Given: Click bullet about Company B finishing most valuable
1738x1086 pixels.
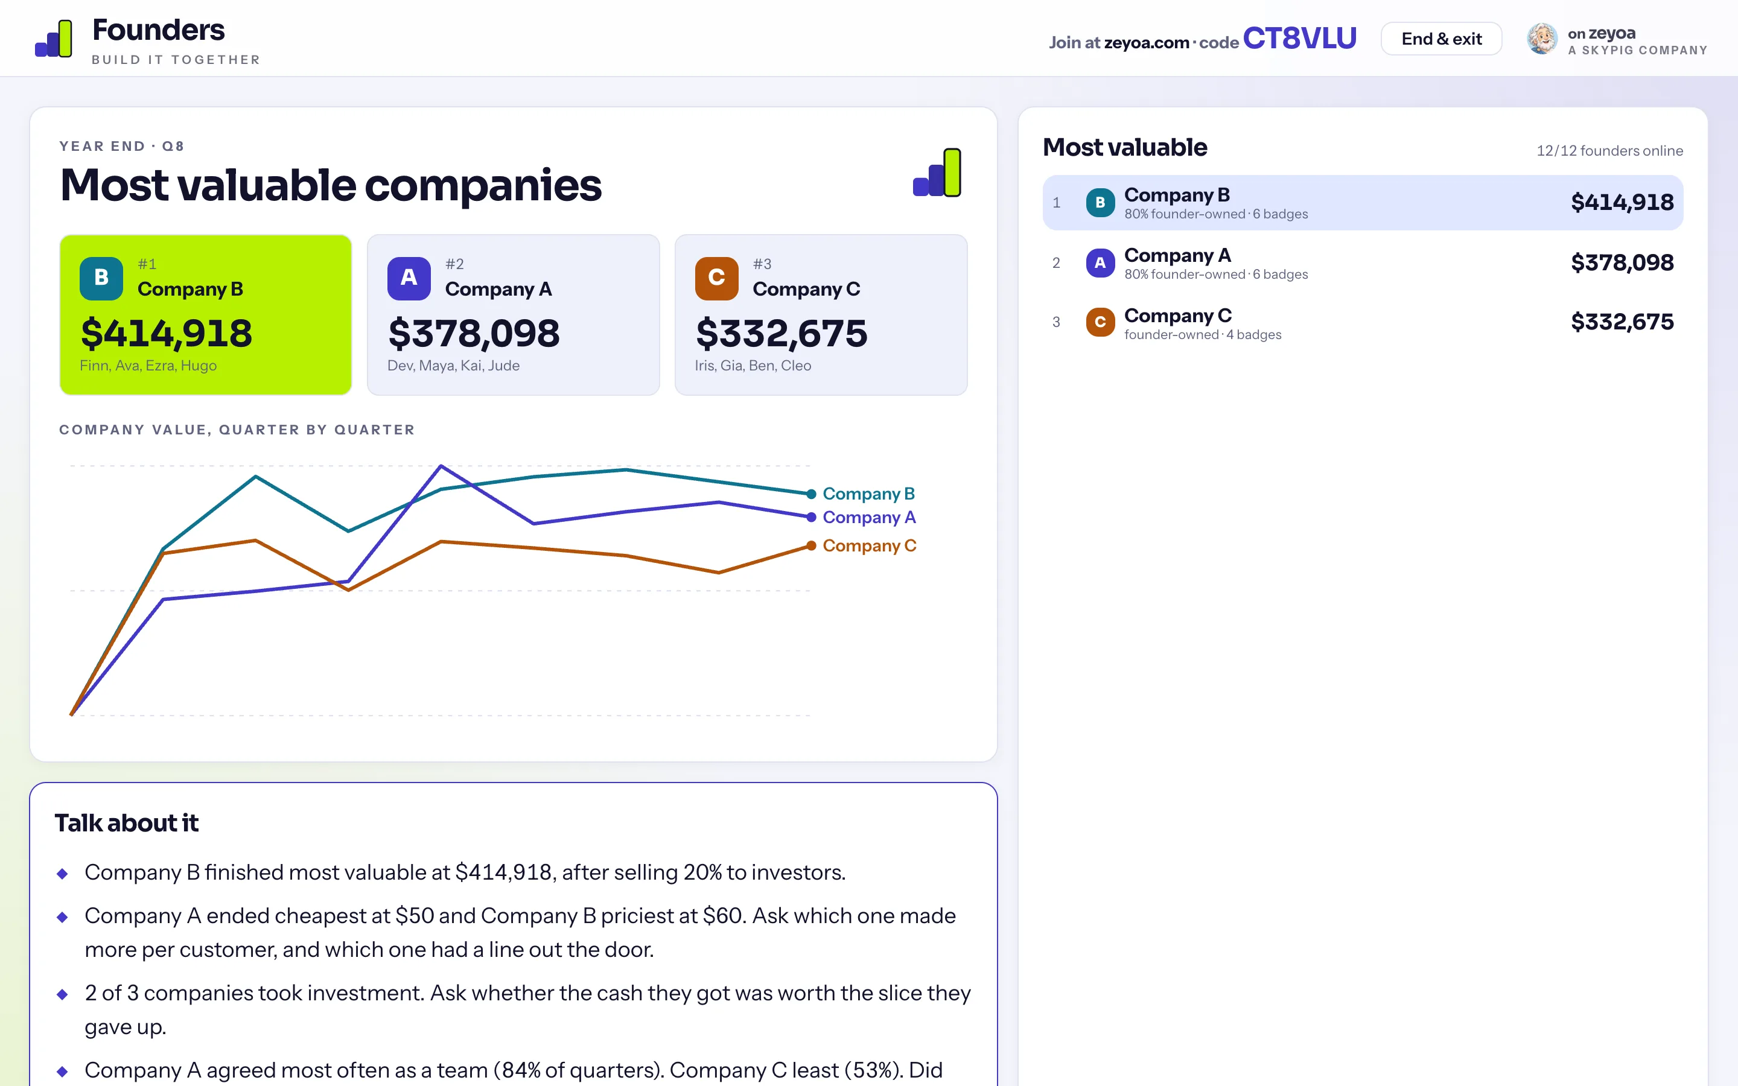Looking at the screenshot, I should (465, 872).
